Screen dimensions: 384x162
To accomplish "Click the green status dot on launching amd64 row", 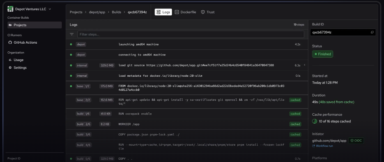I will (71, 44).
